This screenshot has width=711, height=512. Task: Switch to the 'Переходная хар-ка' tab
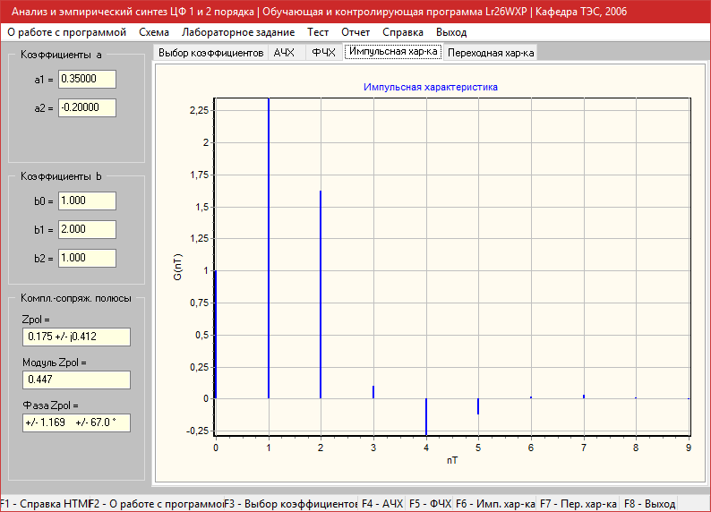(491, 53)
